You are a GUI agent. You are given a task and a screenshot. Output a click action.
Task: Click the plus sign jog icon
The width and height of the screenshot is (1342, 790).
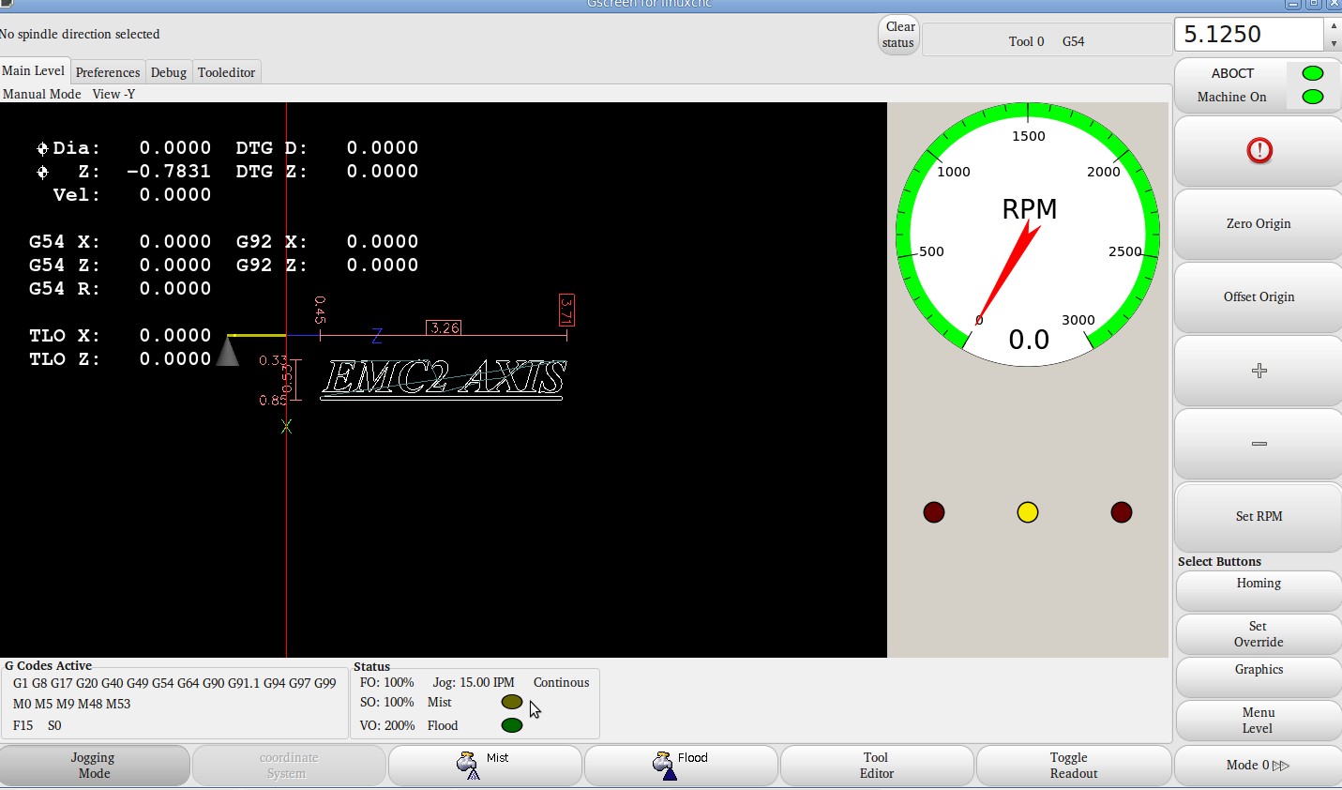tap(1259, 371)
